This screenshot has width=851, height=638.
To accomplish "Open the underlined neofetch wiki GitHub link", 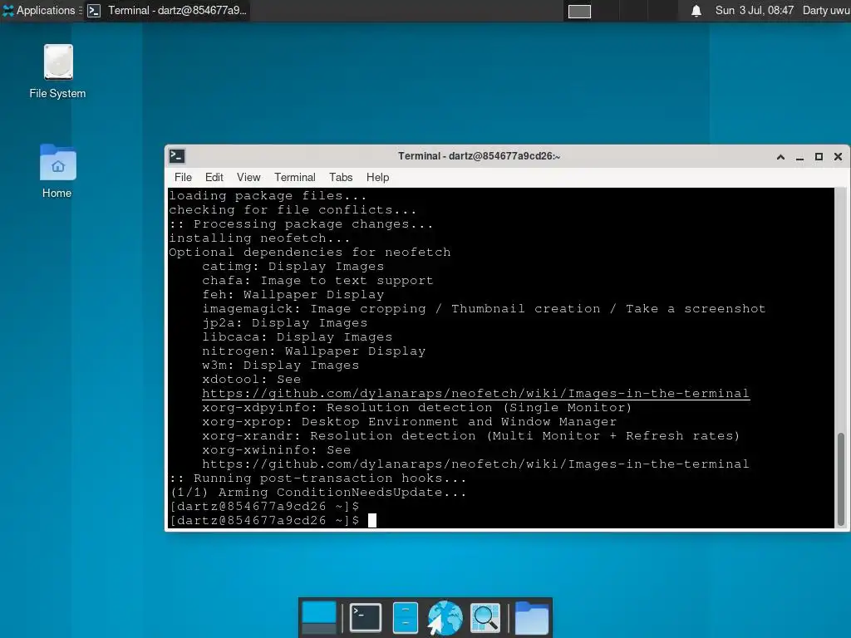I will point(475,394).
